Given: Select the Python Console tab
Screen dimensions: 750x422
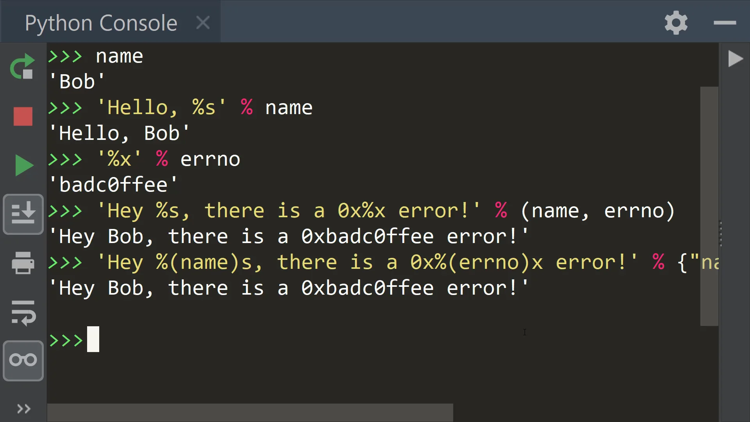Looking at the screenshot, I should 101,23.
